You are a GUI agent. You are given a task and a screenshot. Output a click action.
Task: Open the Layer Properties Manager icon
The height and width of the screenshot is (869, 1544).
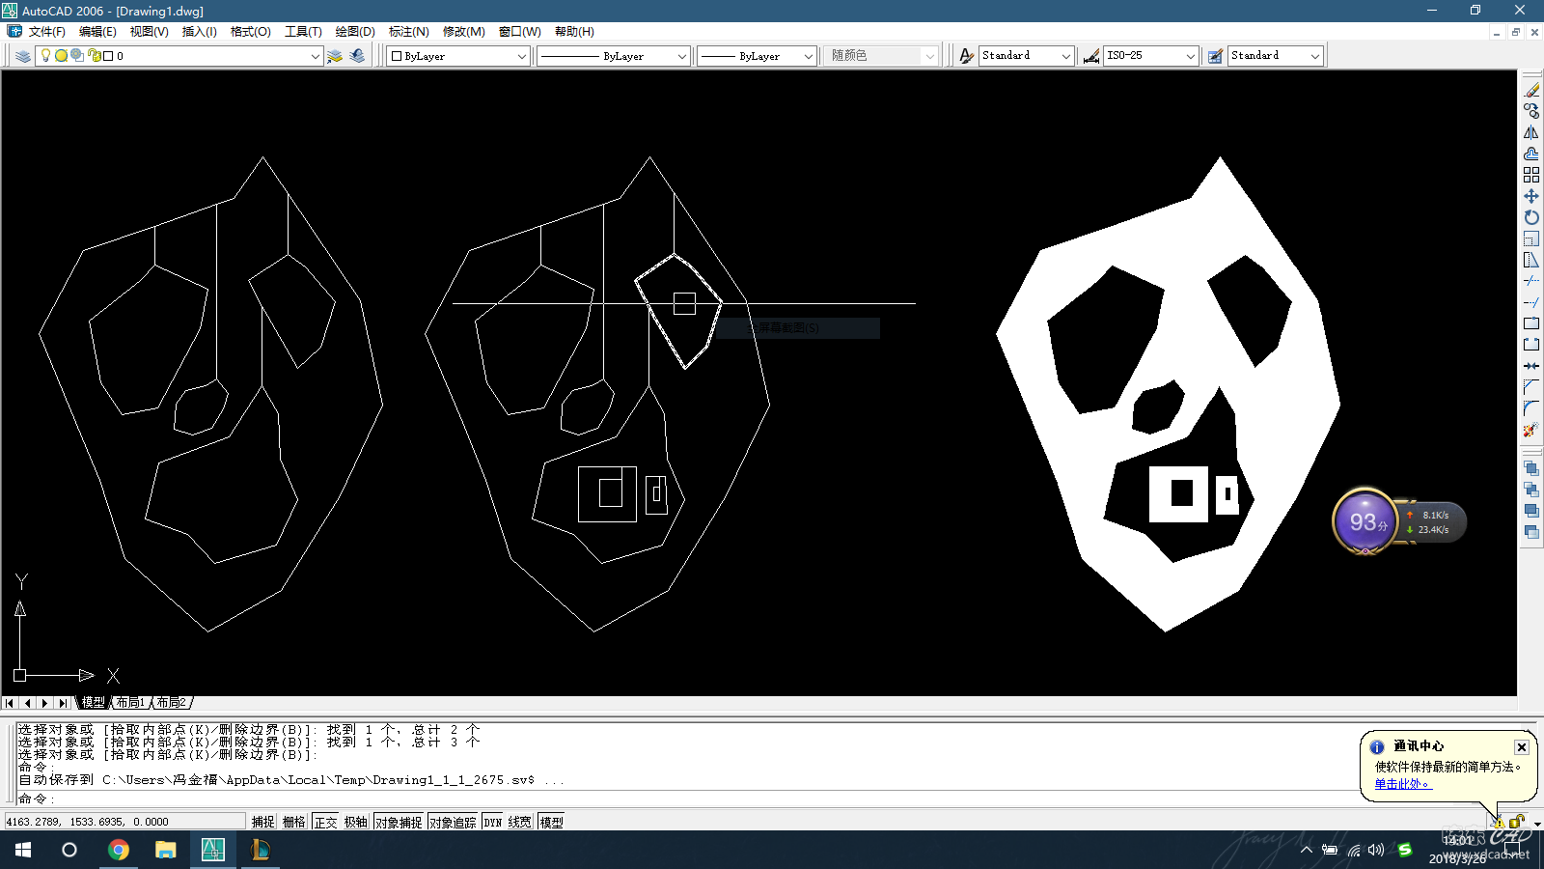pos(23,56)
